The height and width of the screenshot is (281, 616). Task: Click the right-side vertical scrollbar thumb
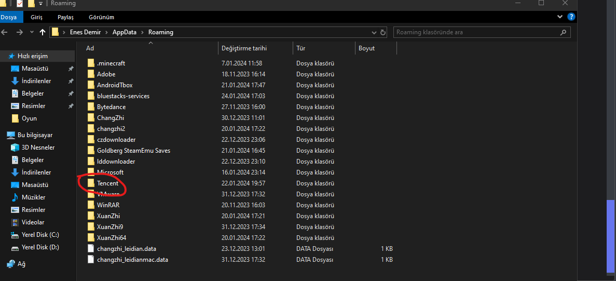(x=610, y=236)
